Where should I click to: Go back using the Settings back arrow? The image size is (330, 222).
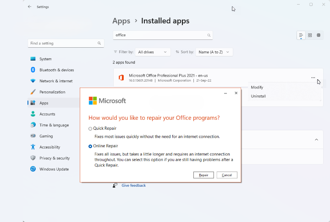(x=29, y=7)
